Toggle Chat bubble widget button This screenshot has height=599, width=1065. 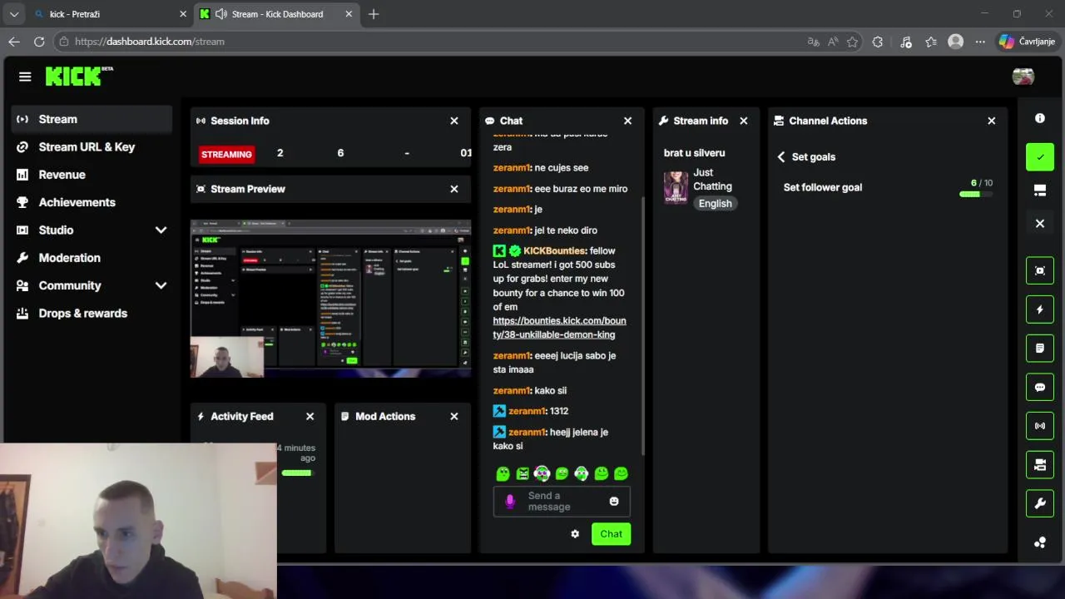[1040, 387]
